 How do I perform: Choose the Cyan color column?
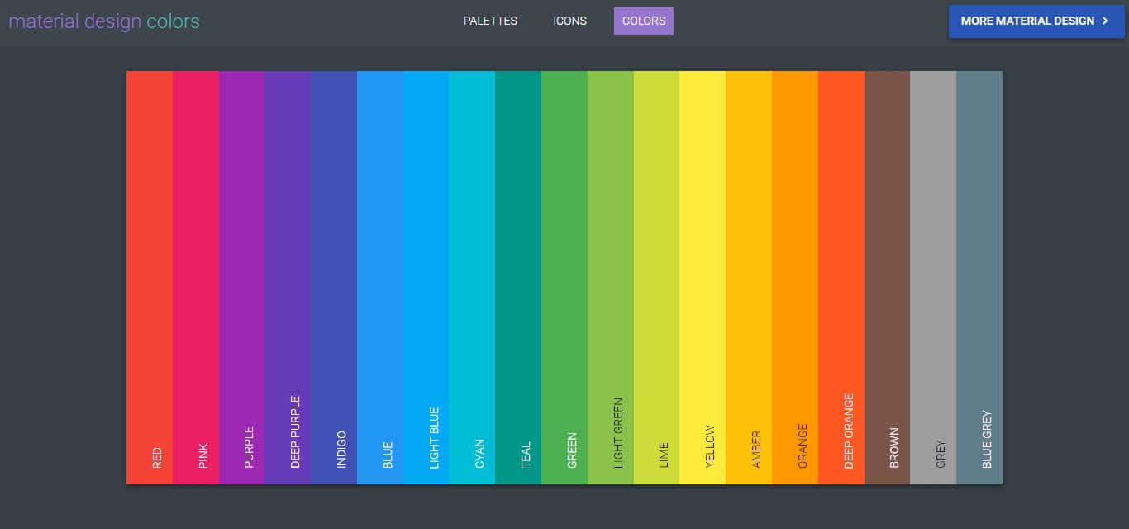click(473, 278)
